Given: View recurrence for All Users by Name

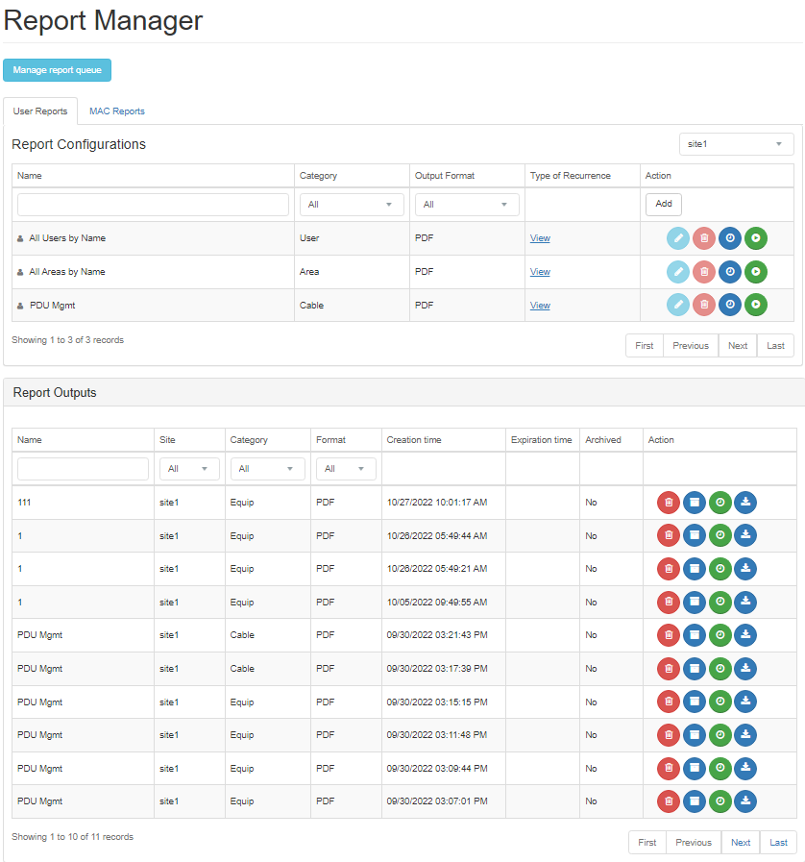Looking at the screenshot, I should coord(540,238).
